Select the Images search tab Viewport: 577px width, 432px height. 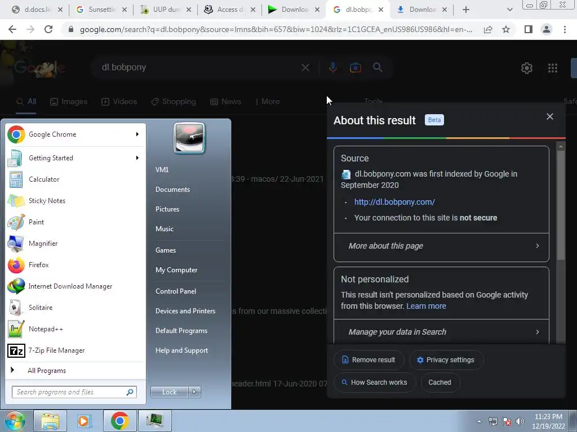pos(69,102)
